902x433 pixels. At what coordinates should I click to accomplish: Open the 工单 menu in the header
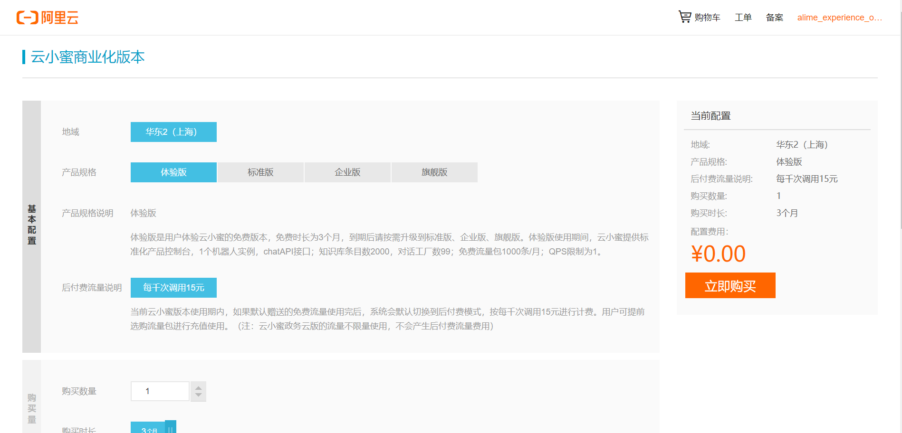(743, 18)
